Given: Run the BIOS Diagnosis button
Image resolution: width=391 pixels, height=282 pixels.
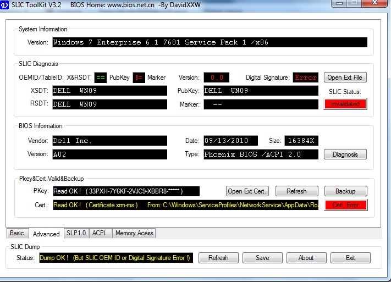Looking at the screenshot, I should [345, 154].
